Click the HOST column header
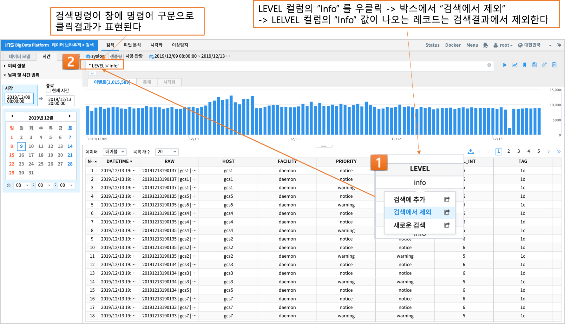The height and width of the screenshot is (324, 565). pyautogui.click(x=228, y=162)
